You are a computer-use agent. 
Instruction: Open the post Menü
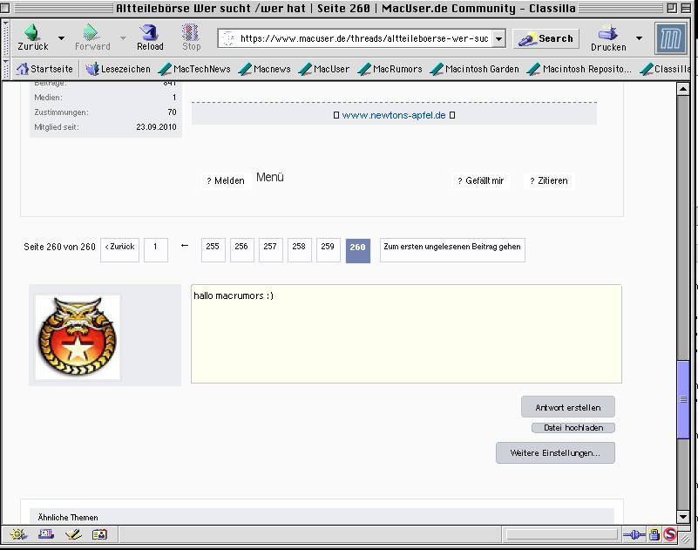[x=270, y=177]
